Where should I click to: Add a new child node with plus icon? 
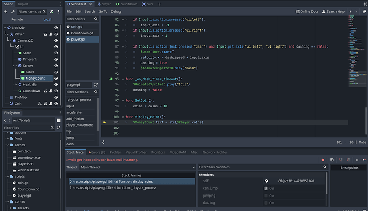click(6, 12)
